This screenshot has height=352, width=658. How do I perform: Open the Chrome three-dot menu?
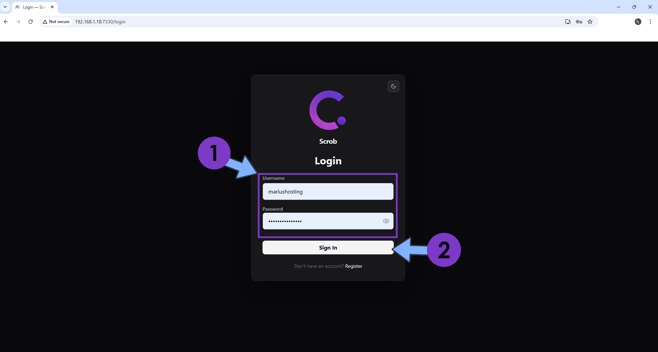650,22
